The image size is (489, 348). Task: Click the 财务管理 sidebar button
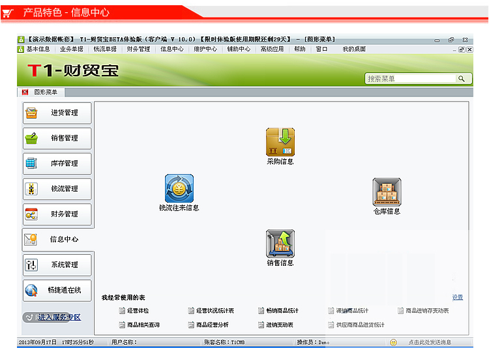click(57, 214)
